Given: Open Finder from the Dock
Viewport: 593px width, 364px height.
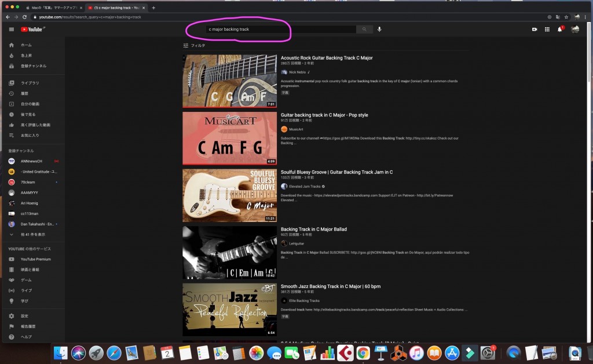Looking at the screenshot, I should [x=60, y=352].
